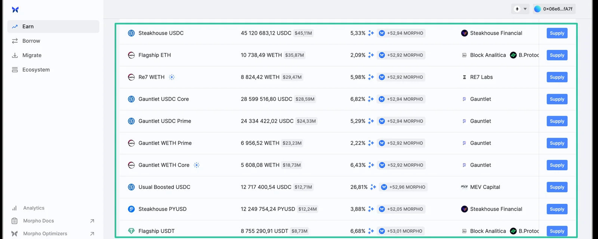The height and width of the screenshot is (239, 598).
Task: Open the Analytics link
Action: (x=34, y=208)
